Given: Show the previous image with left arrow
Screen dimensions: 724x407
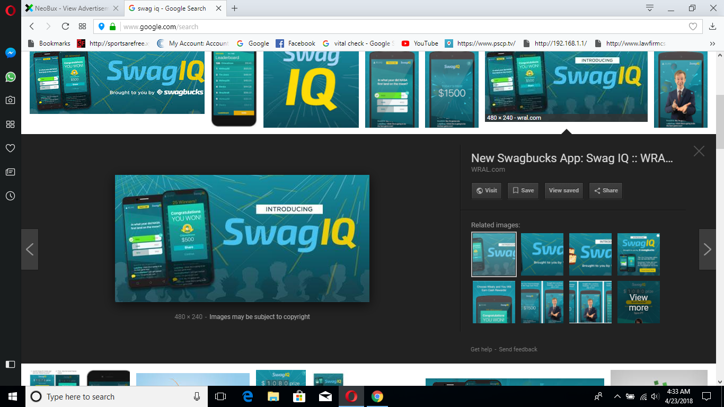Looking at the screenshot, I should point(30,250).
